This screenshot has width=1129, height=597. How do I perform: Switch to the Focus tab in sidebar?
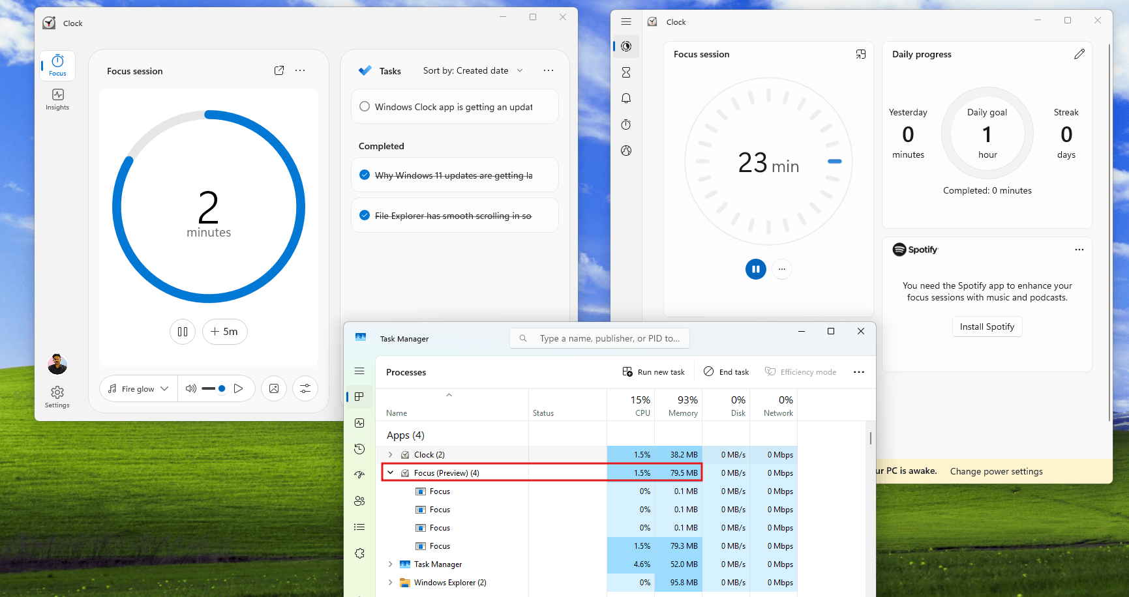[57, 65]
